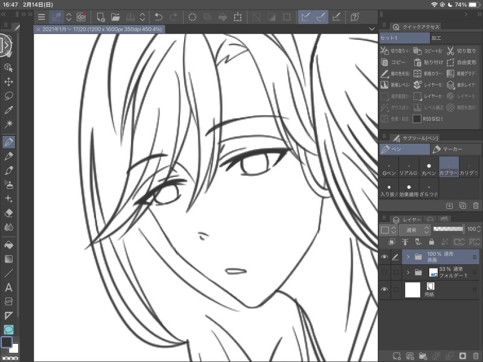The width and height of the screenshot is (483, 362).
Task: Select the Eyedropper tool
Action: (8, 110)
